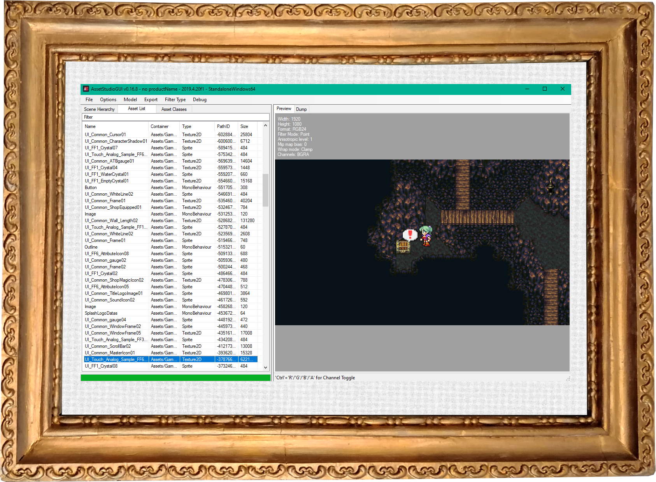Choose the UI_Common_TitleLogoImage01 asset
This screenshot has height=482, width=656.
pyautogui.click(x=170, y=293)
